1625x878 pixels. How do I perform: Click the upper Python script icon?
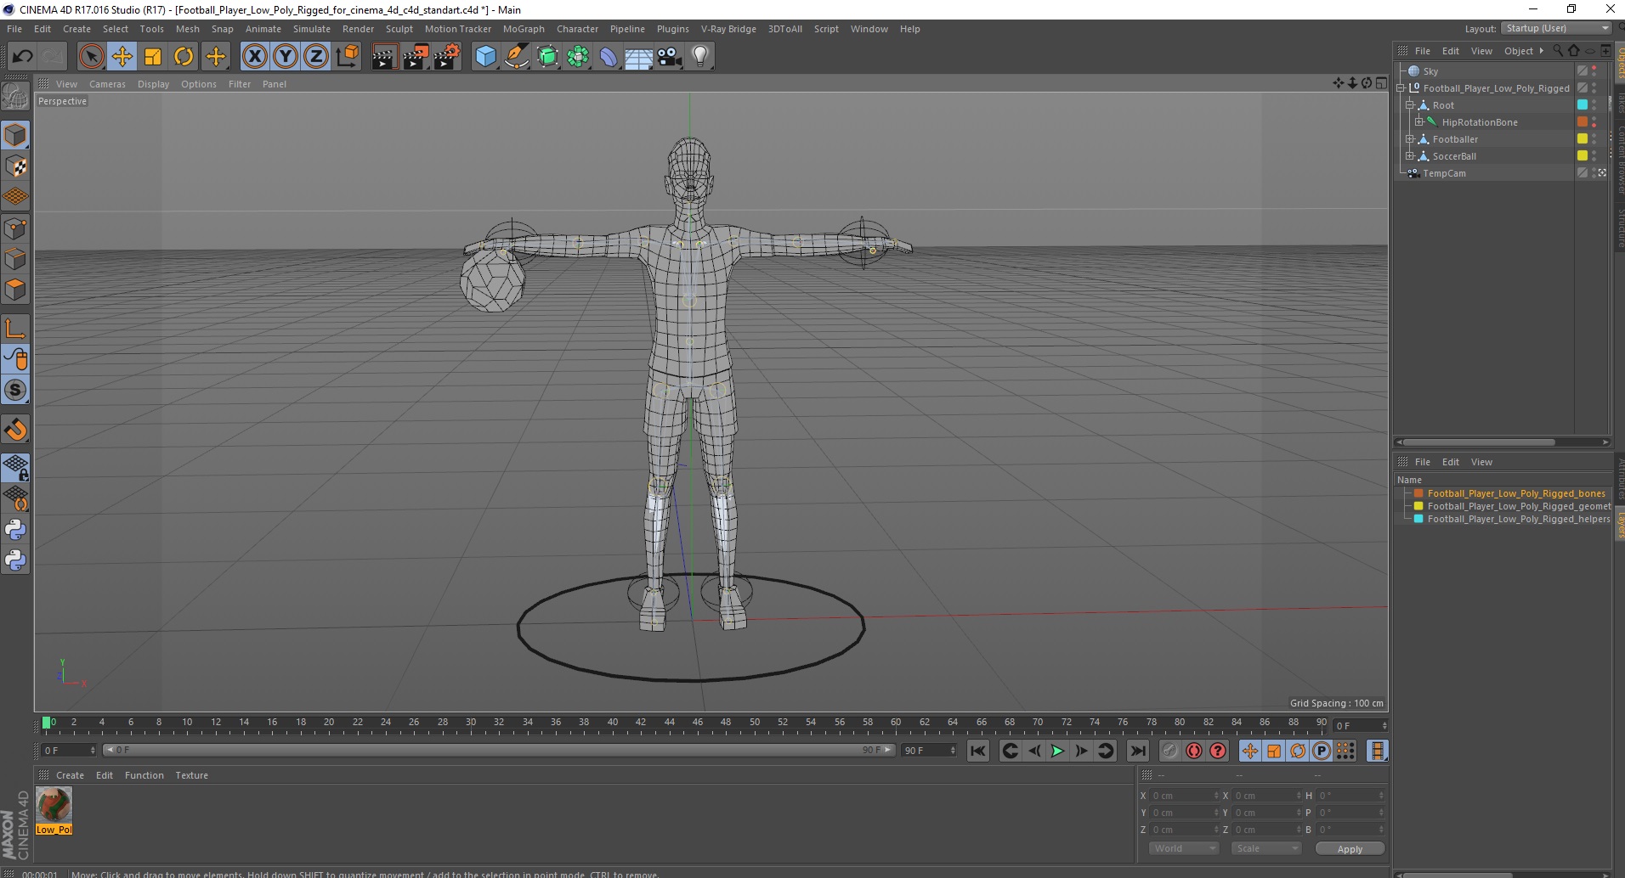[x=15, y=530]
